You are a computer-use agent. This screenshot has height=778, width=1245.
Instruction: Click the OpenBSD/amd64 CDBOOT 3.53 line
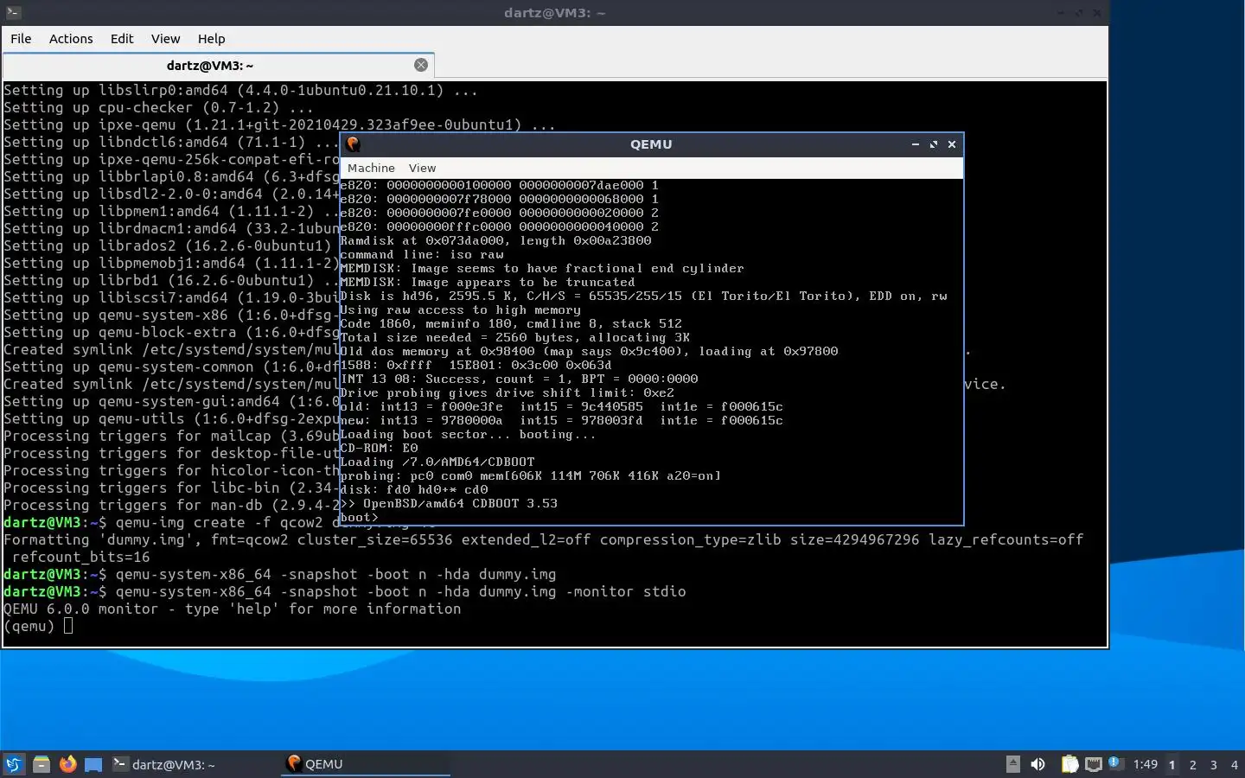(x=449, y=503)
